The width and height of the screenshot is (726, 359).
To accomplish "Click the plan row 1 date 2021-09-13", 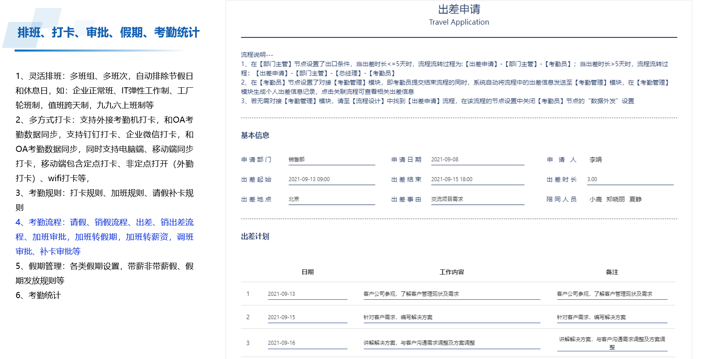I will [x=307, y=294].
